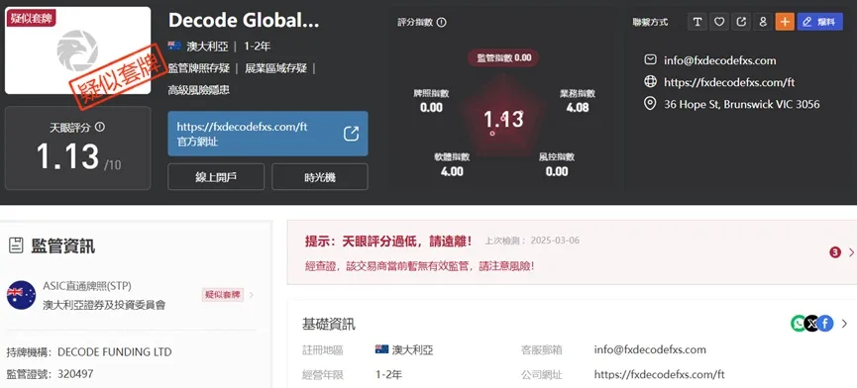Click the broker logo thumbnail
The height and width of the screenshot is (388, 857).
point(77,50)
